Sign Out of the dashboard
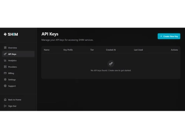 tap(18, 106)
